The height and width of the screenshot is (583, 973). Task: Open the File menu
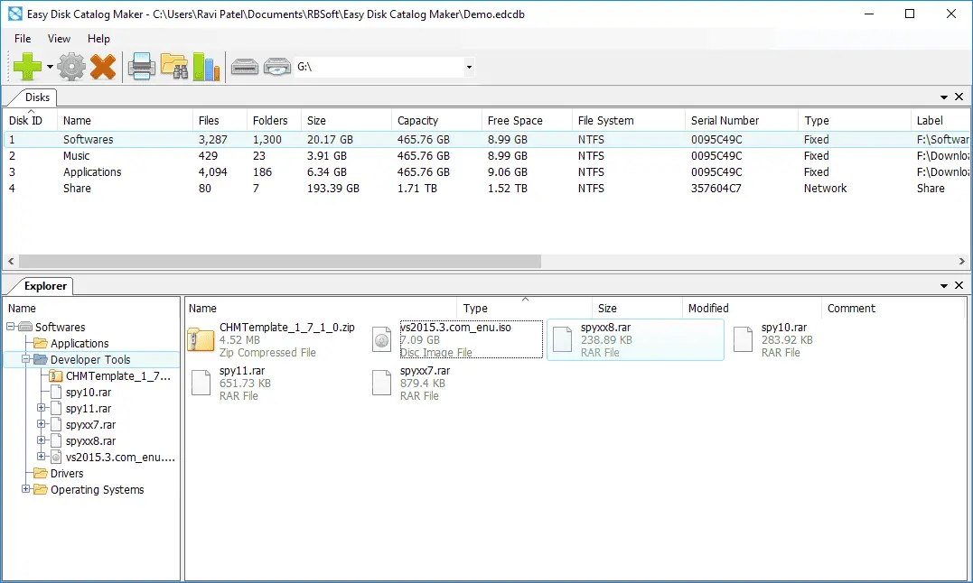pyautogui.click(x=23, y=39)
